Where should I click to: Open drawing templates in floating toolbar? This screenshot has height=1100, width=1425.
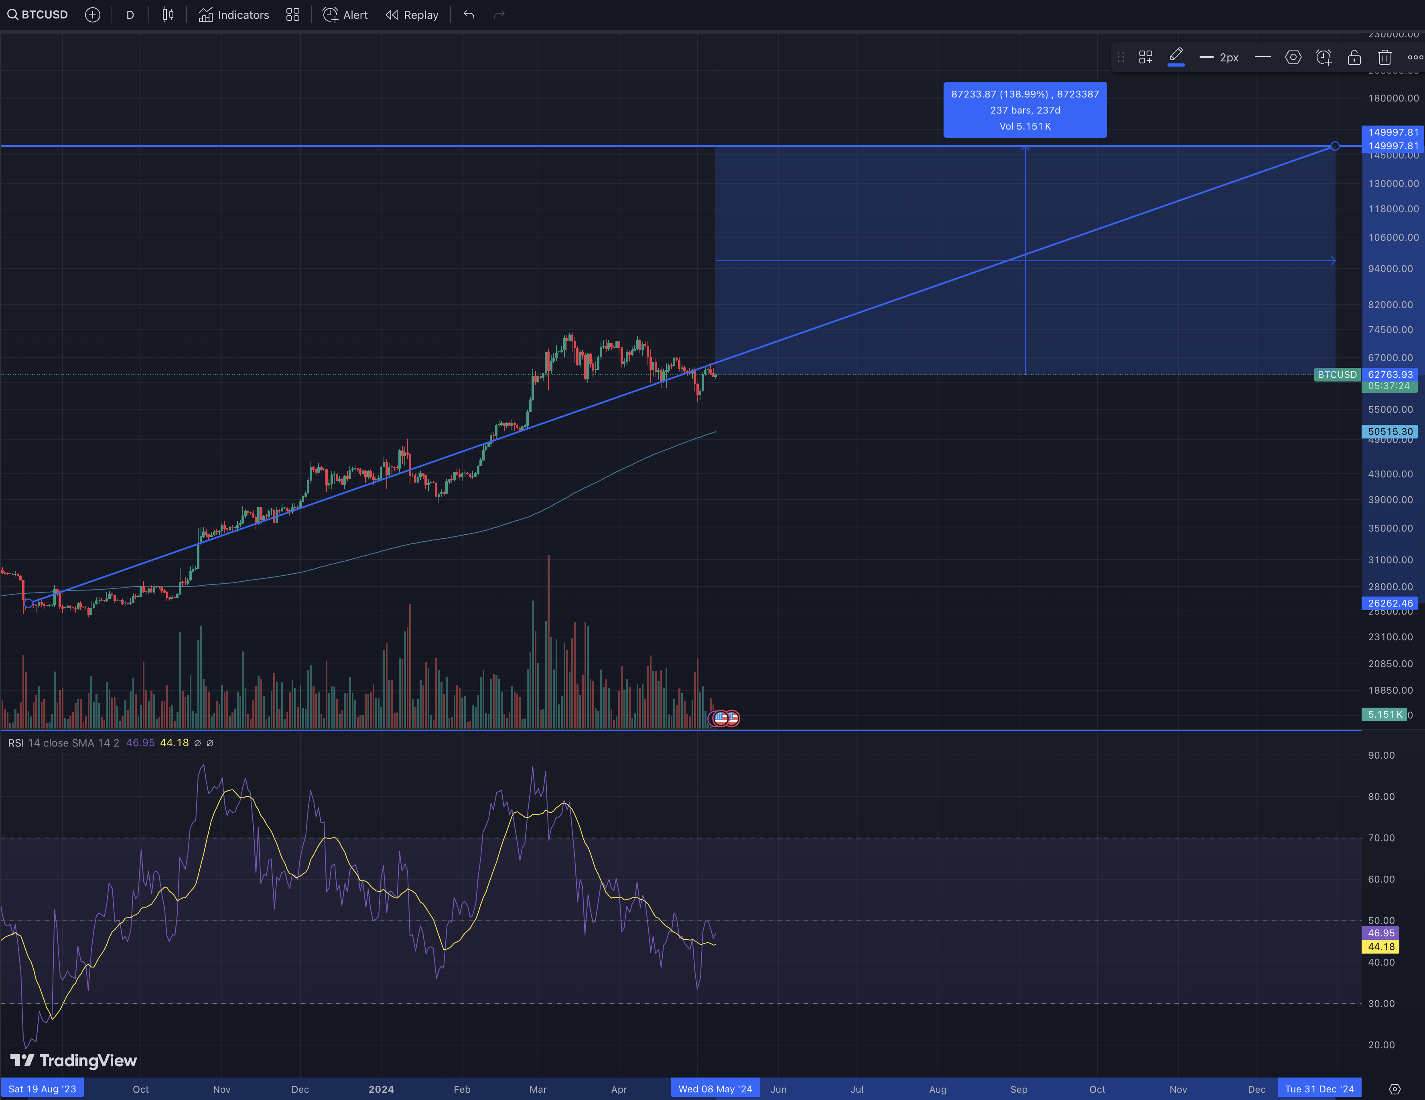coord(1146,57)
